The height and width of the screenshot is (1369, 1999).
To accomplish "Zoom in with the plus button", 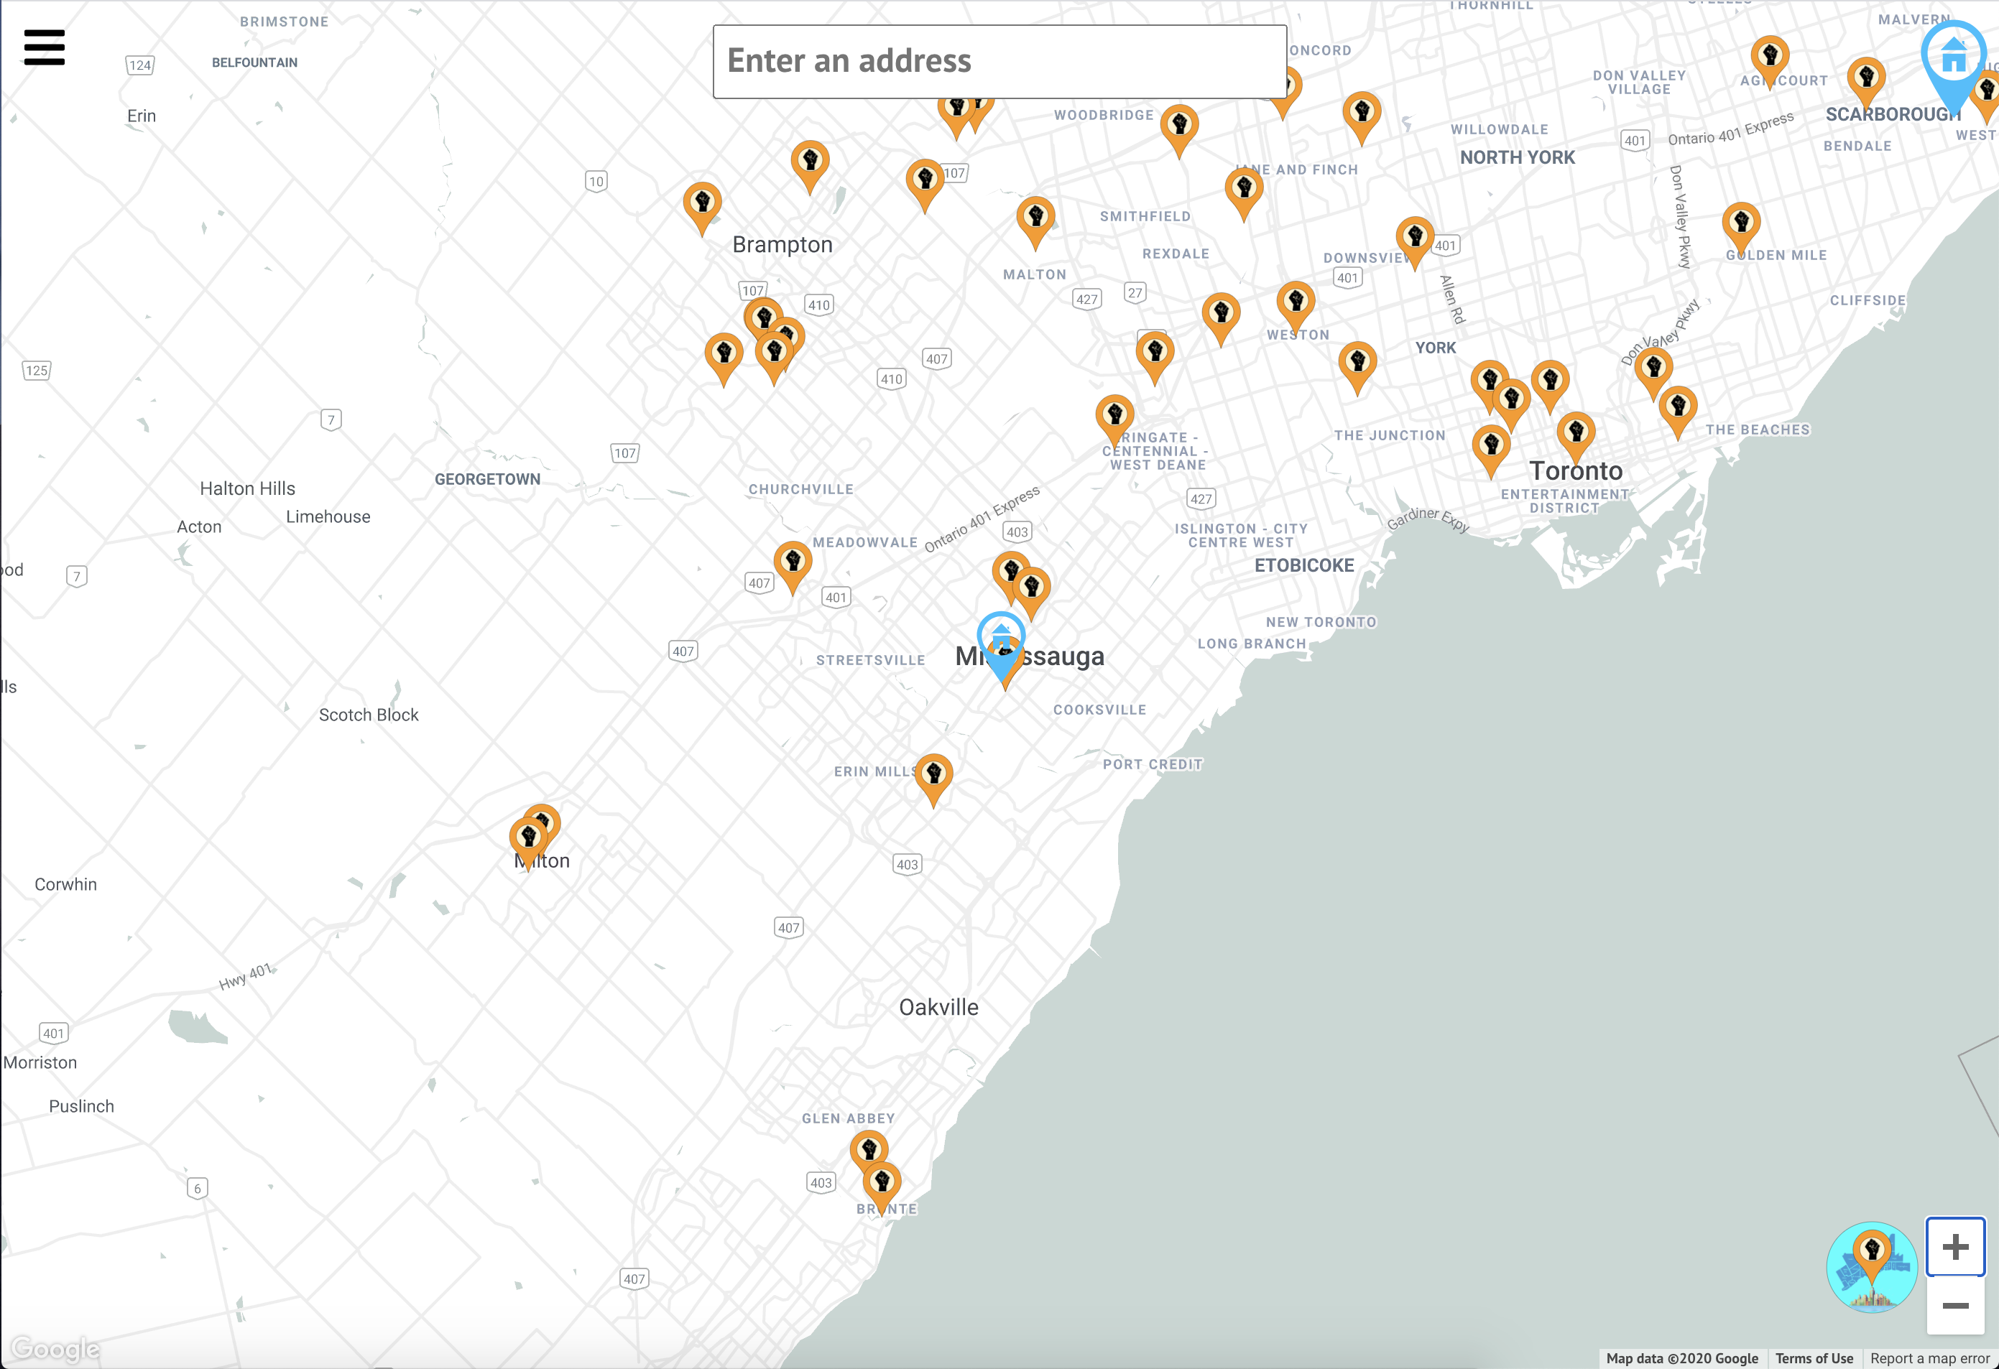I will pos(1954,1246).
